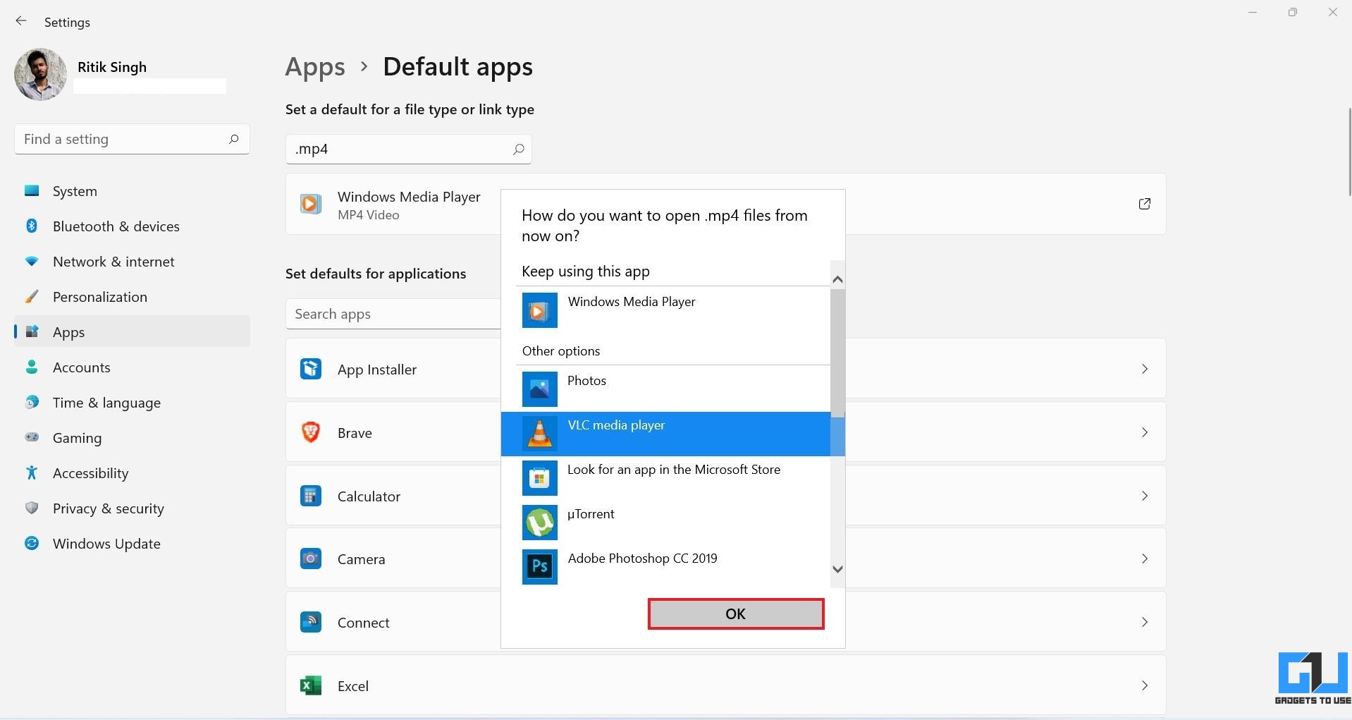The height and width of the screenshot is (720, 1352).
Task: Expand Excel row chevron
Action: click(1145, 685)
